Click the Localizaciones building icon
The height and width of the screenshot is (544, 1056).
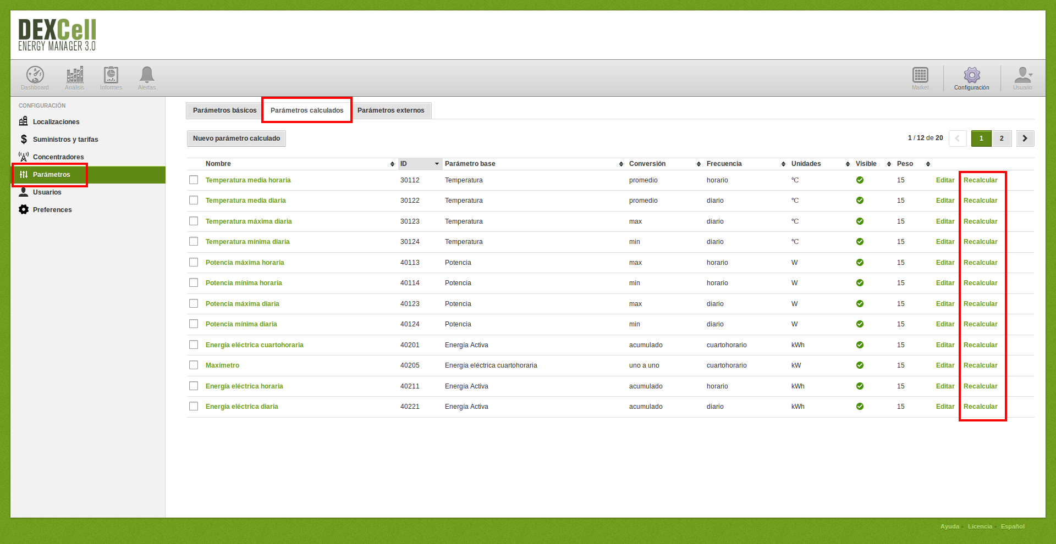point(23,121)
